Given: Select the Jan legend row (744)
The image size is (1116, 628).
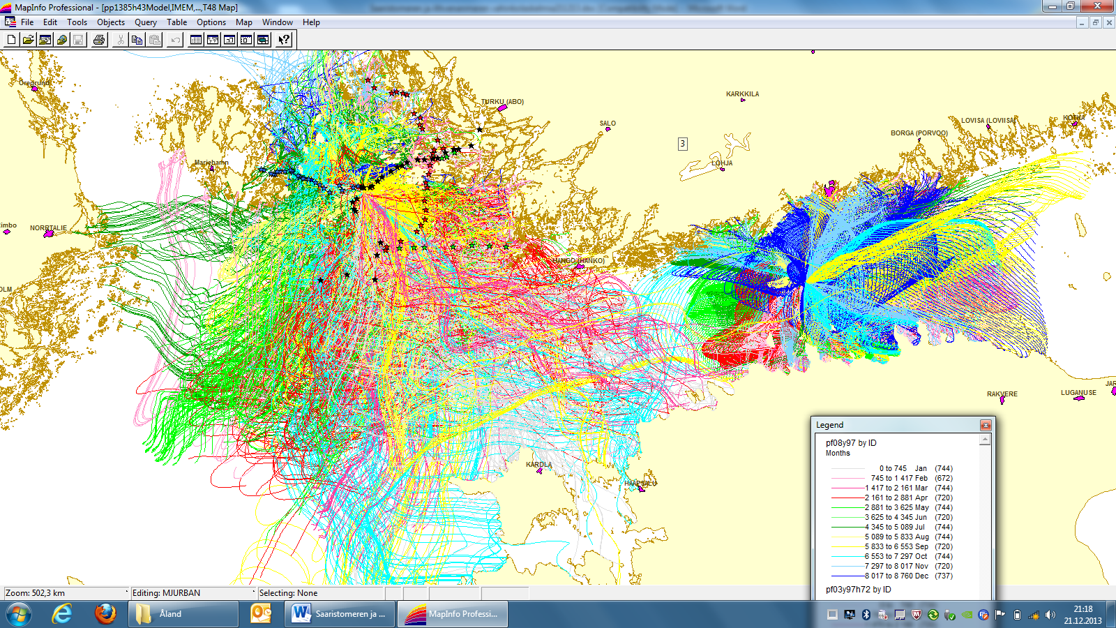Looking at the screenshot, I should click(891, 469).
